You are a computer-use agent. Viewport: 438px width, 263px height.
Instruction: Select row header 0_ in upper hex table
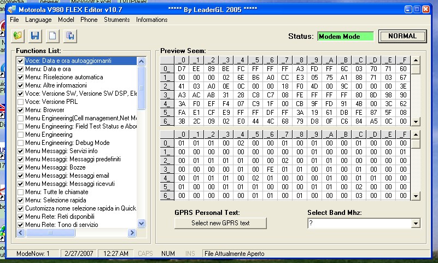[167, 69]
